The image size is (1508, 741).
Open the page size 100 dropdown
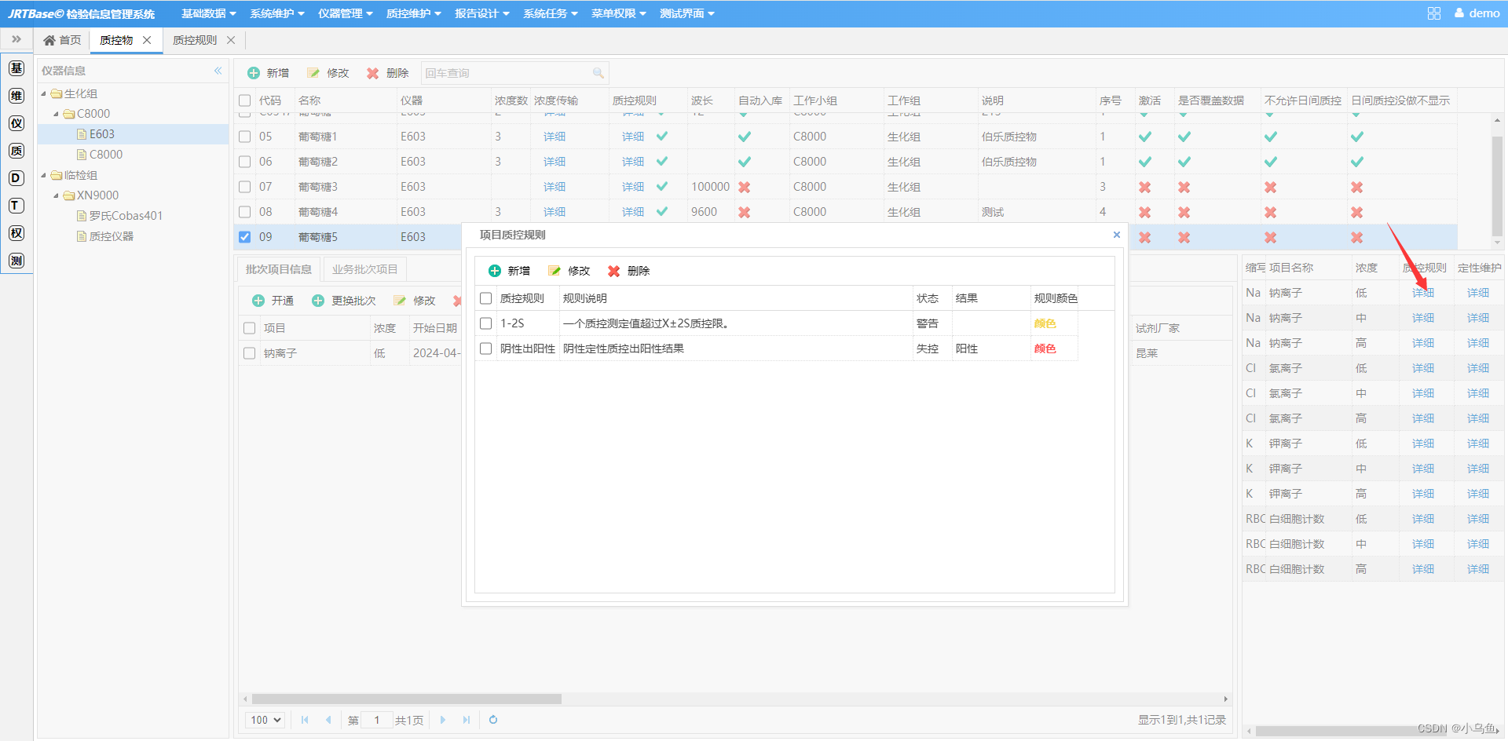coord(265,720)
